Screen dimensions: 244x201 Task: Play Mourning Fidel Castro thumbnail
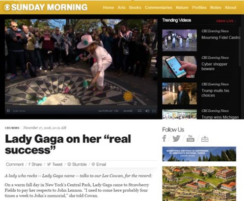pos(179,40)
